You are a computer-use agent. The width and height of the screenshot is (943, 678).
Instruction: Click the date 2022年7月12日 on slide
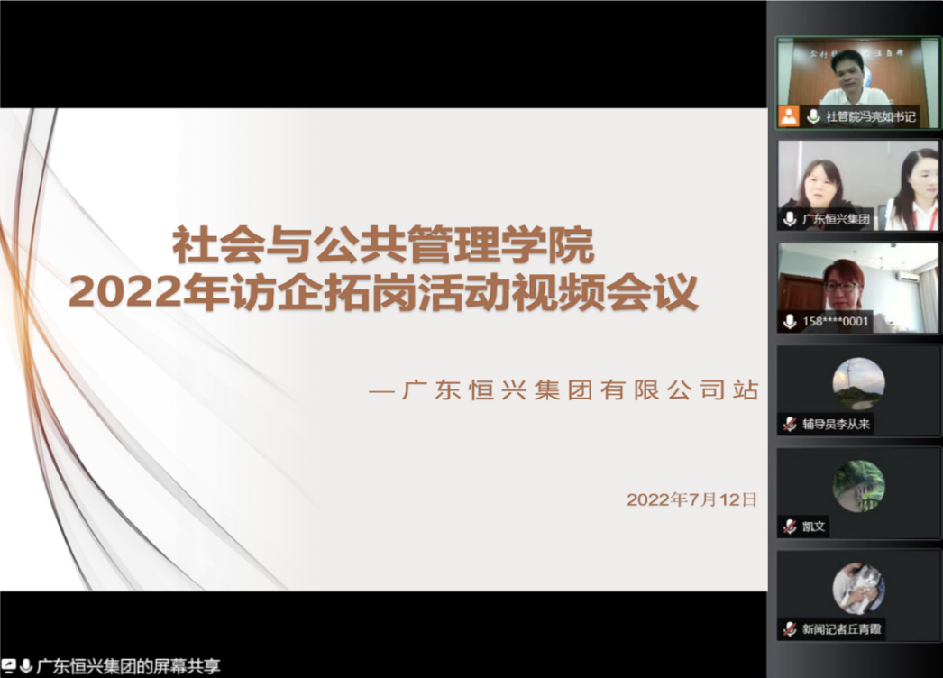[691, 499]
